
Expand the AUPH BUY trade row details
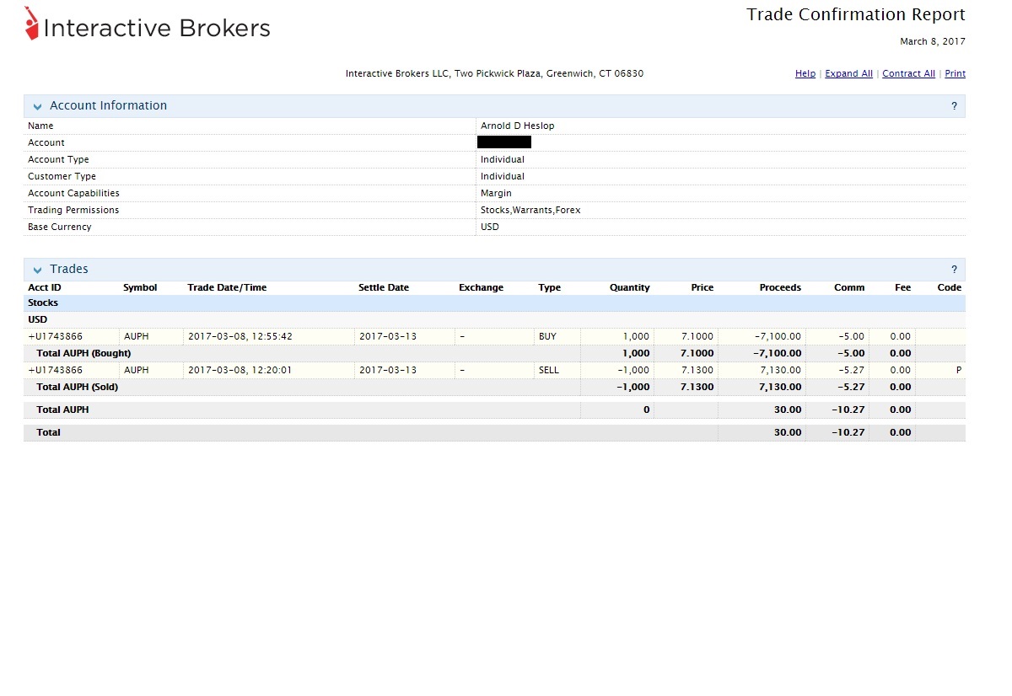(x=31, y=336)
